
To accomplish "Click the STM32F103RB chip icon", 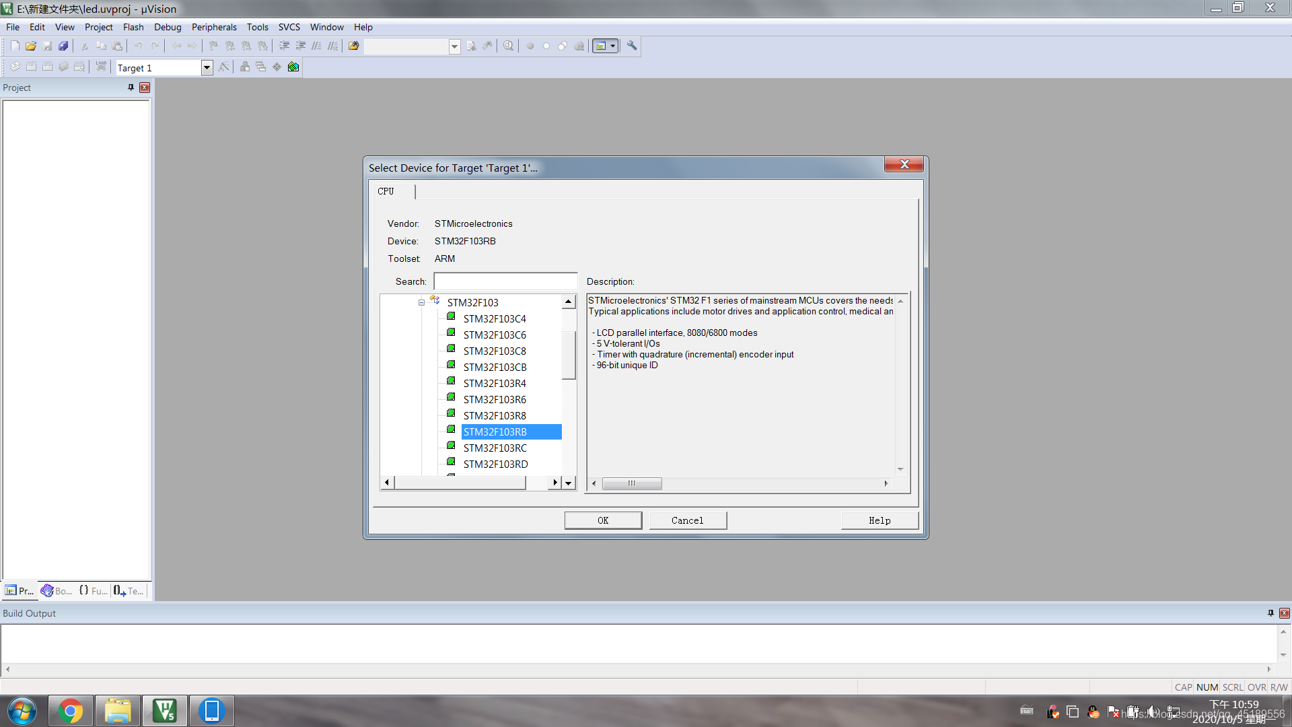I will coord(451,430).
